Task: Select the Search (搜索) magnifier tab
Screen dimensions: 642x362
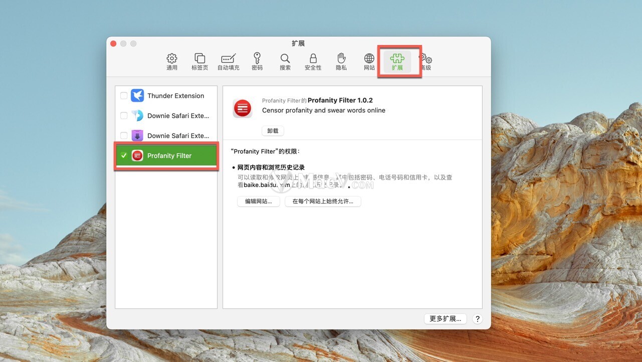Action: (x=285, y=62)
